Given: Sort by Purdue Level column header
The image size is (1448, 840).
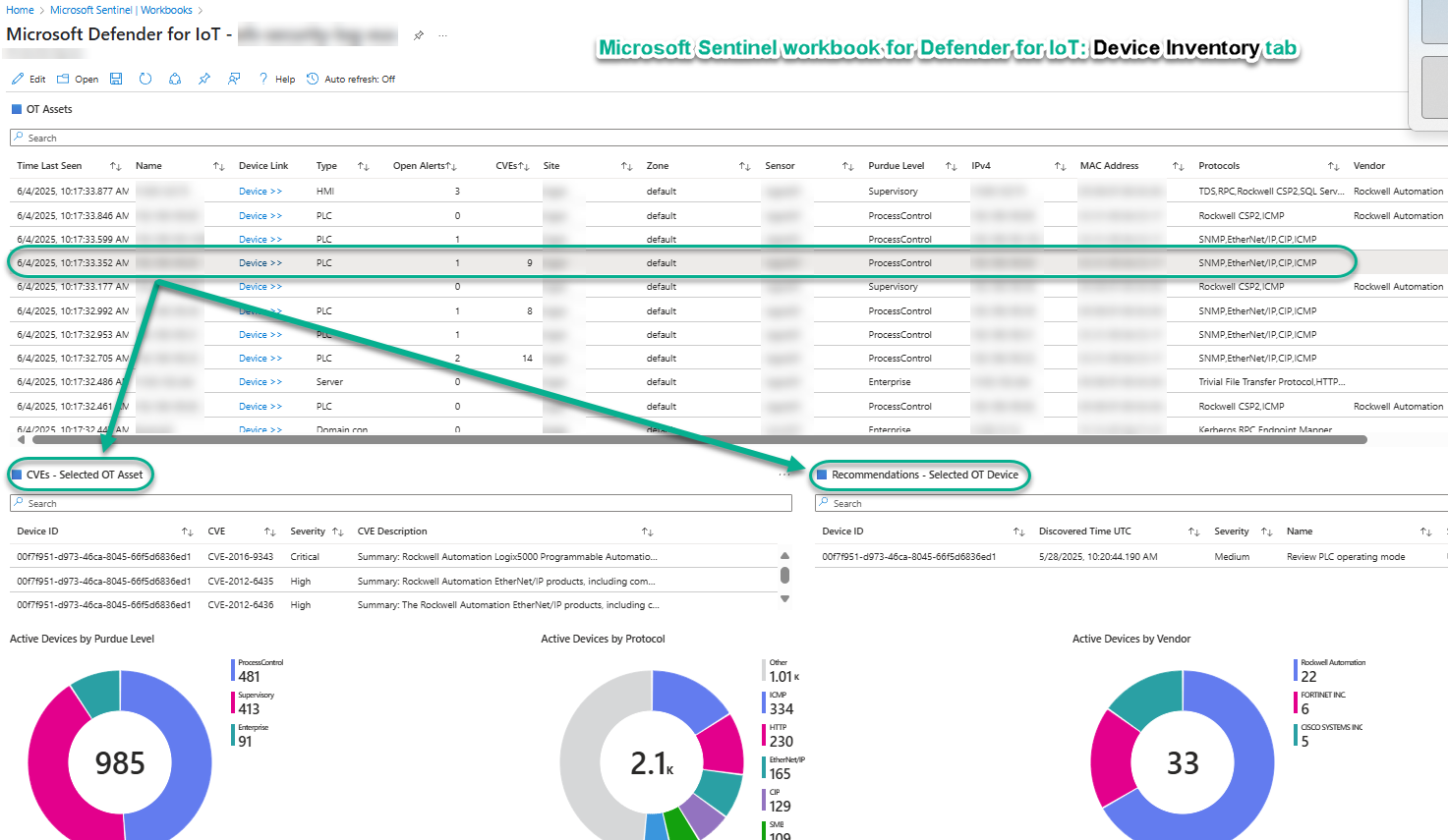Looking at the screenshot, I should (951, 166).
